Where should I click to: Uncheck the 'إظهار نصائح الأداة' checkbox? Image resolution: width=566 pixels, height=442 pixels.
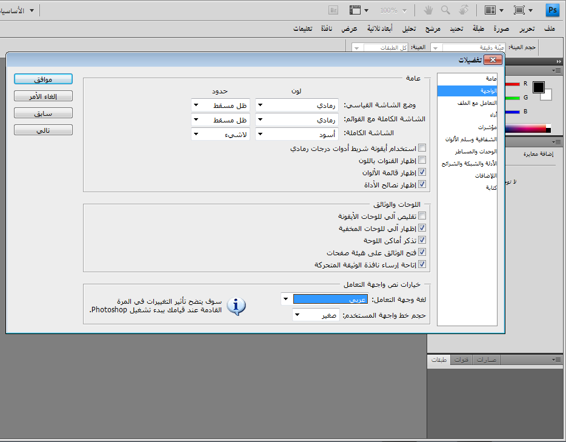pyautogui.click(x=422, y=184)
